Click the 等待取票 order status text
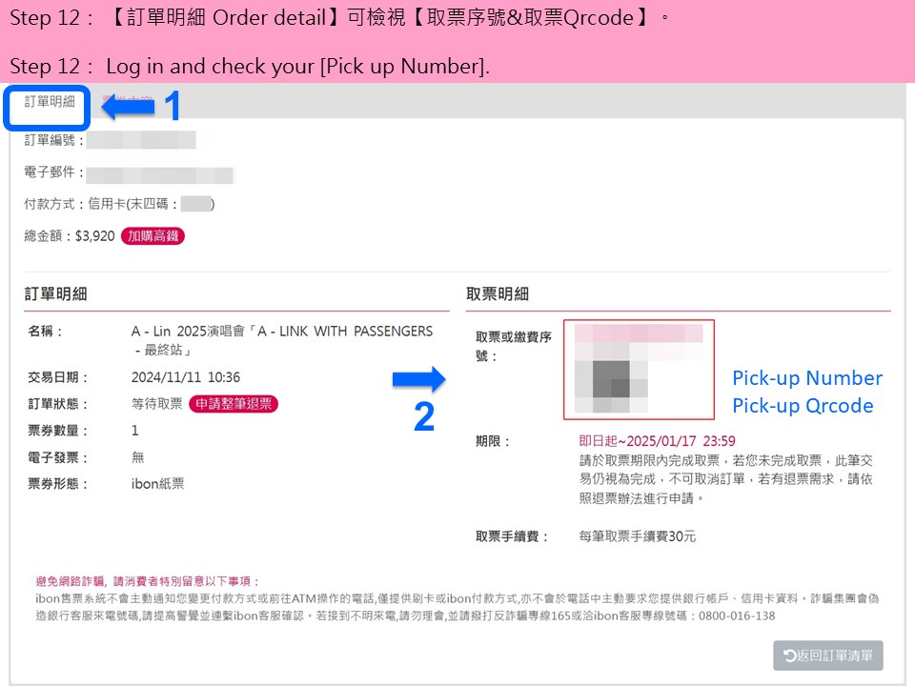The image size is (915, 686). coord(157,404)
